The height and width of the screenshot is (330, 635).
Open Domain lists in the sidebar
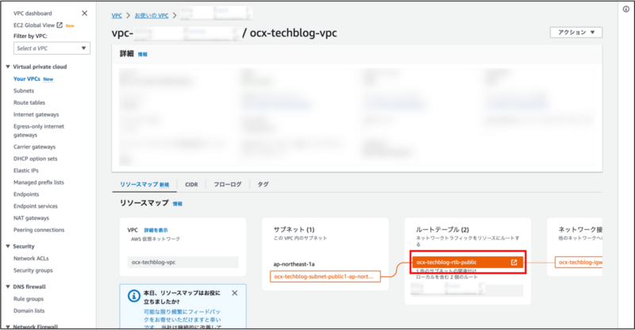pos(29,311)
